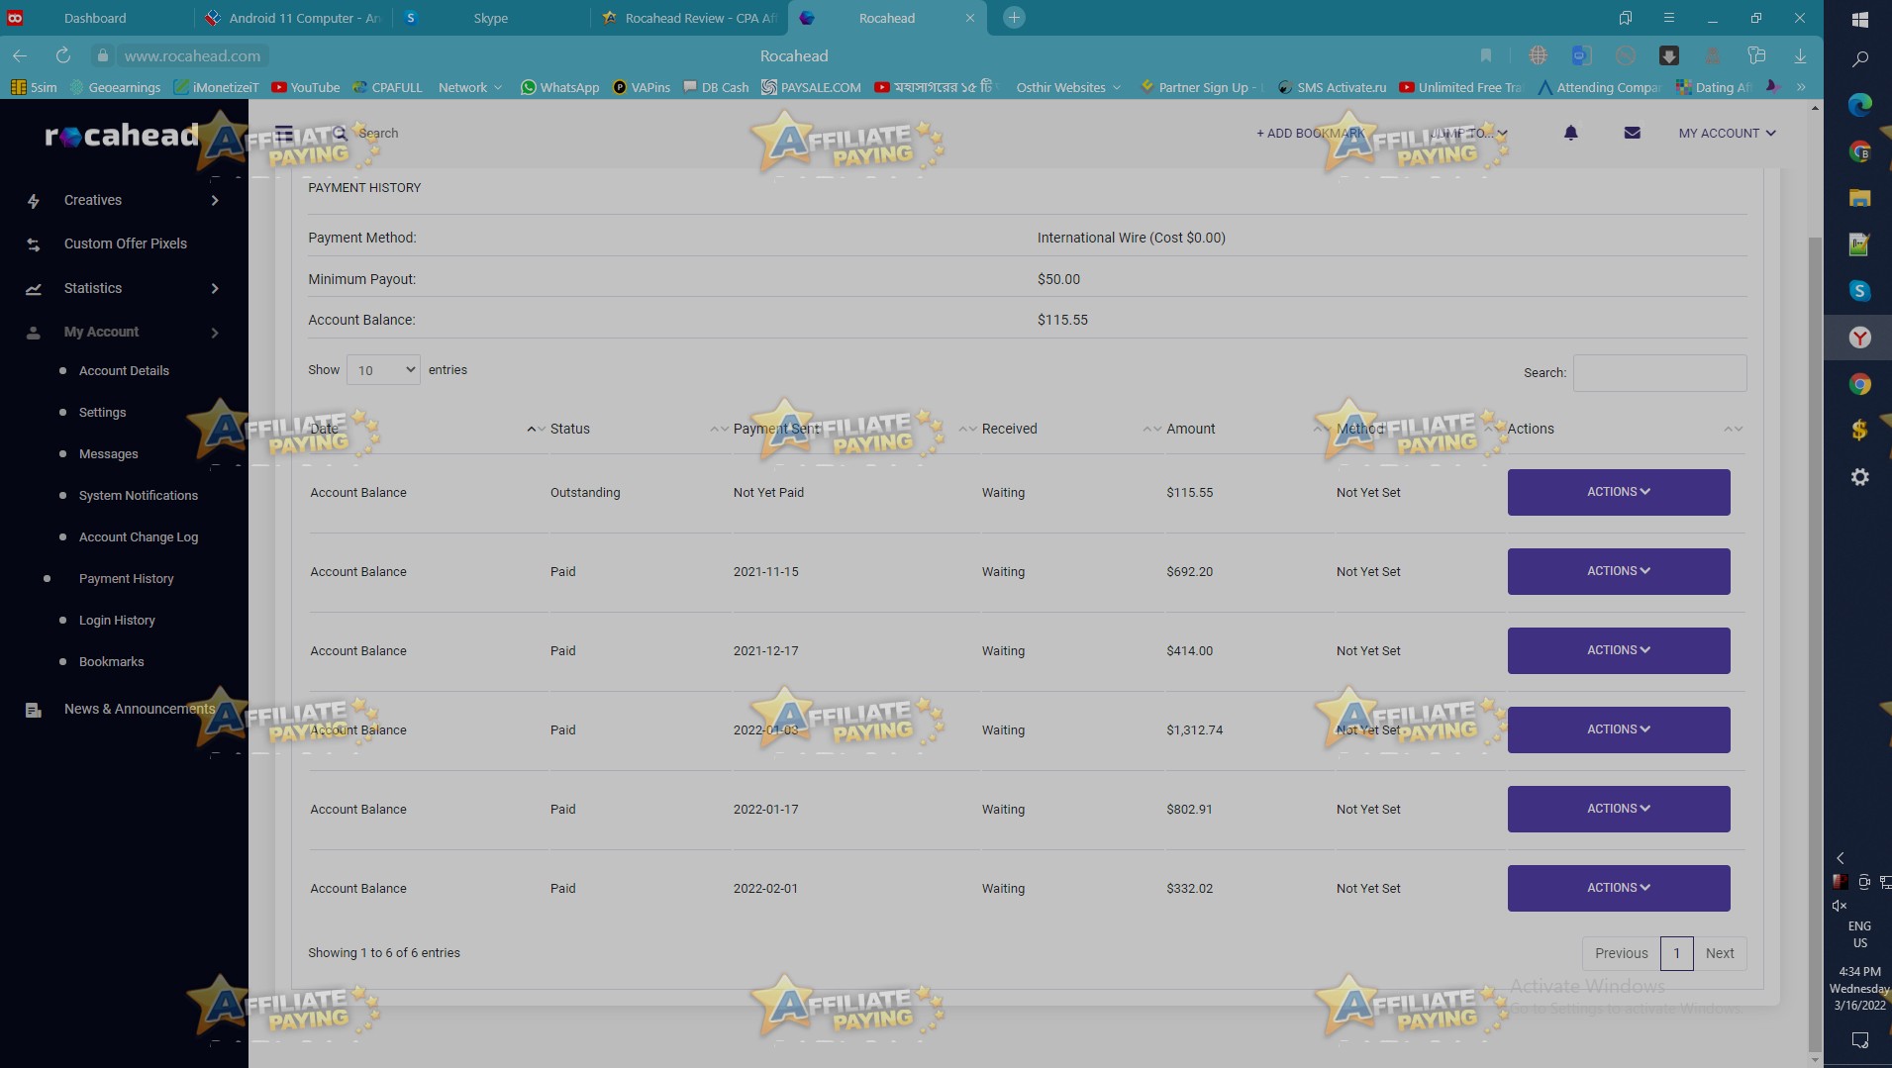
Task: Open Account Details in sidebar
Action: (x=124, y=371)
